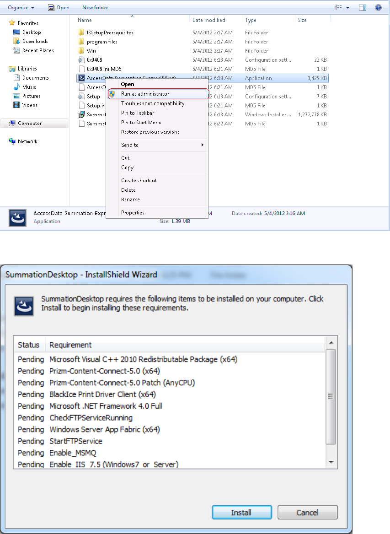Select CheckFTPServiceRunning requirement row
The height and width of the screenshot is (534, 390).
pyautogui.click(x=170, y=418)
